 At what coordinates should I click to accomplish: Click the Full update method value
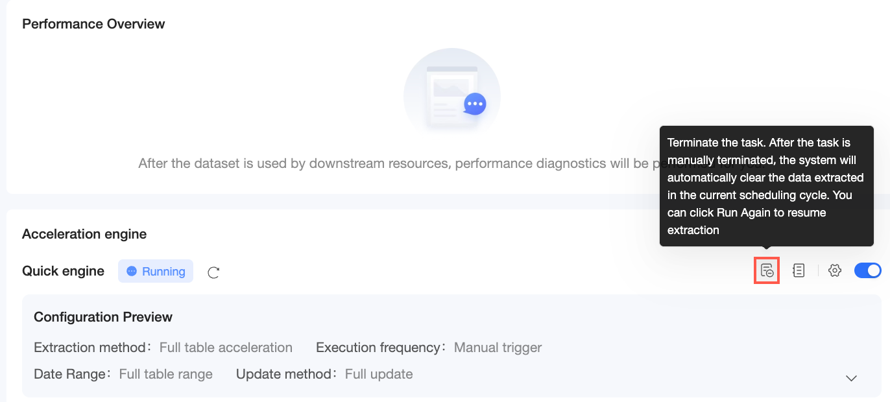(x=379, y=374)
